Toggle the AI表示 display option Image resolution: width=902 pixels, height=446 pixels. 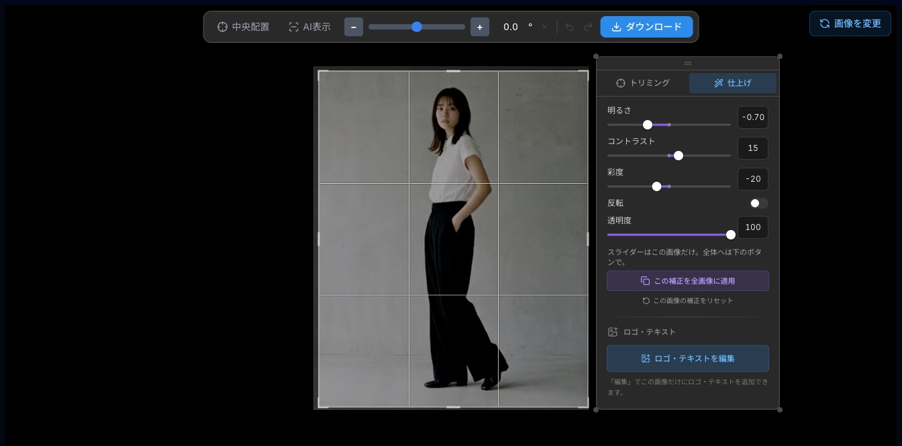(309, 27)
